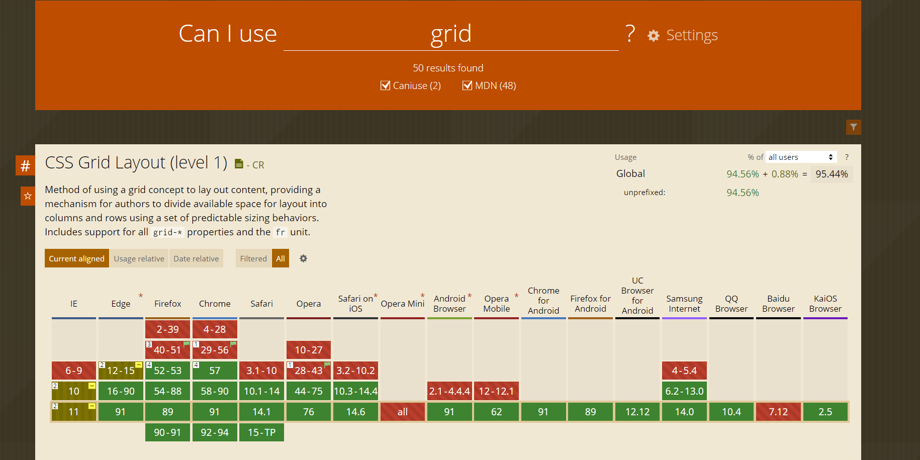
Task: Click the IE 6-9 cell
Action: [x=74, y=371]
